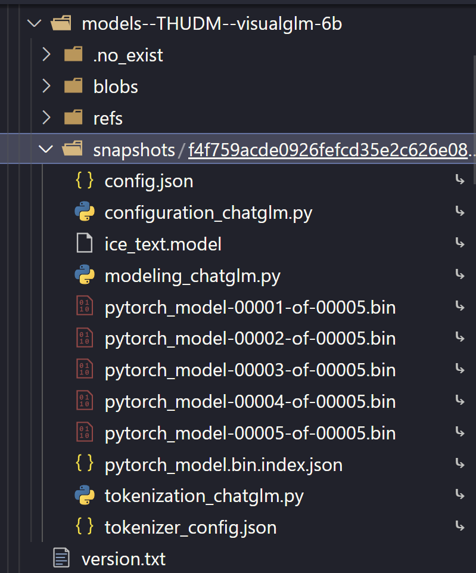Collapse the models--THUDM--visualglm-6b folder chevron
Image resolution: width=476 pixels, height=573 pixels.
[35, 24]
